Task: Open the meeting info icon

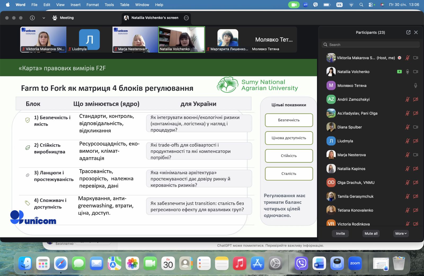Action: pos(32,18)
